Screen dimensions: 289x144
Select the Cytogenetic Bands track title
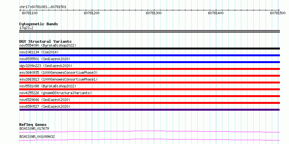[39, 24]
